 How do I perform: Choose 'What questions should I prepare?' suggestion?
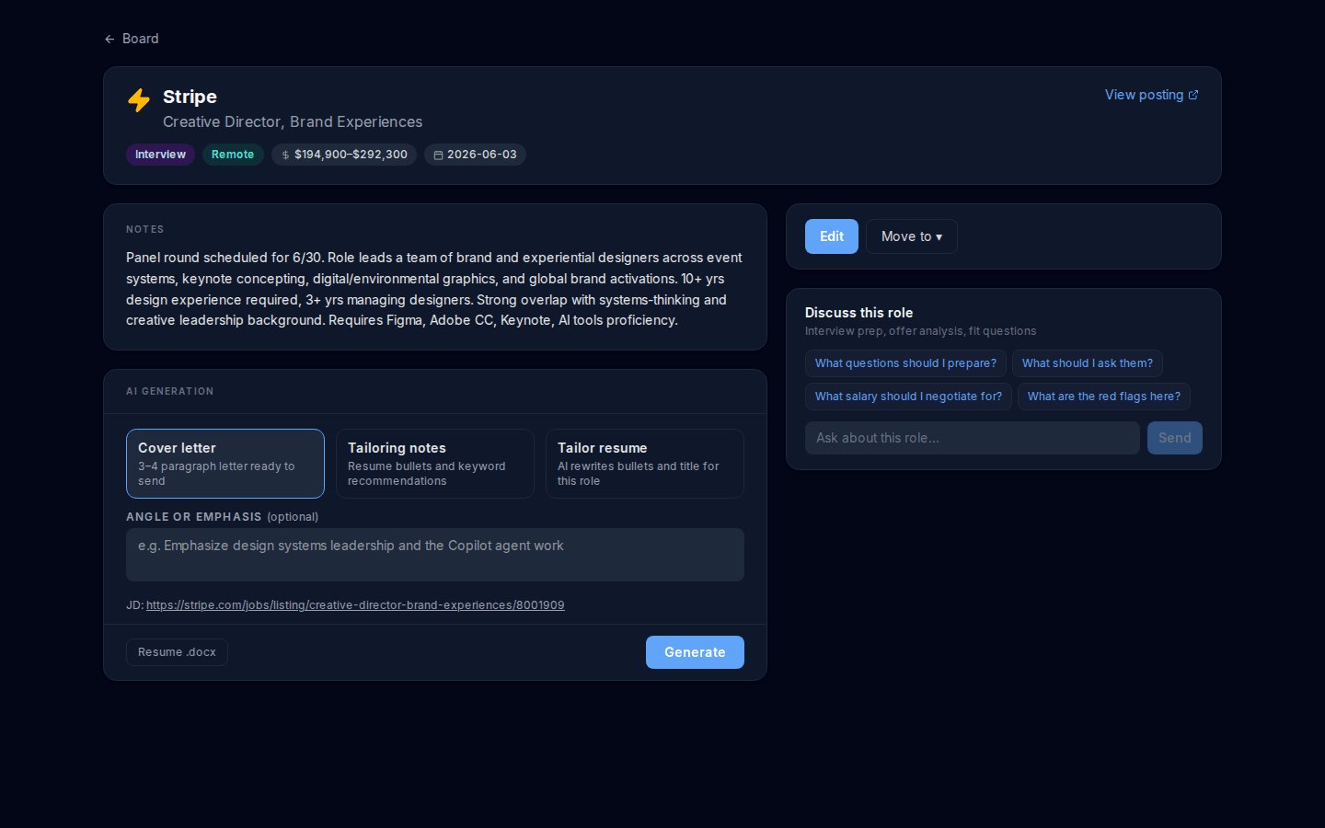click(905, 363)
